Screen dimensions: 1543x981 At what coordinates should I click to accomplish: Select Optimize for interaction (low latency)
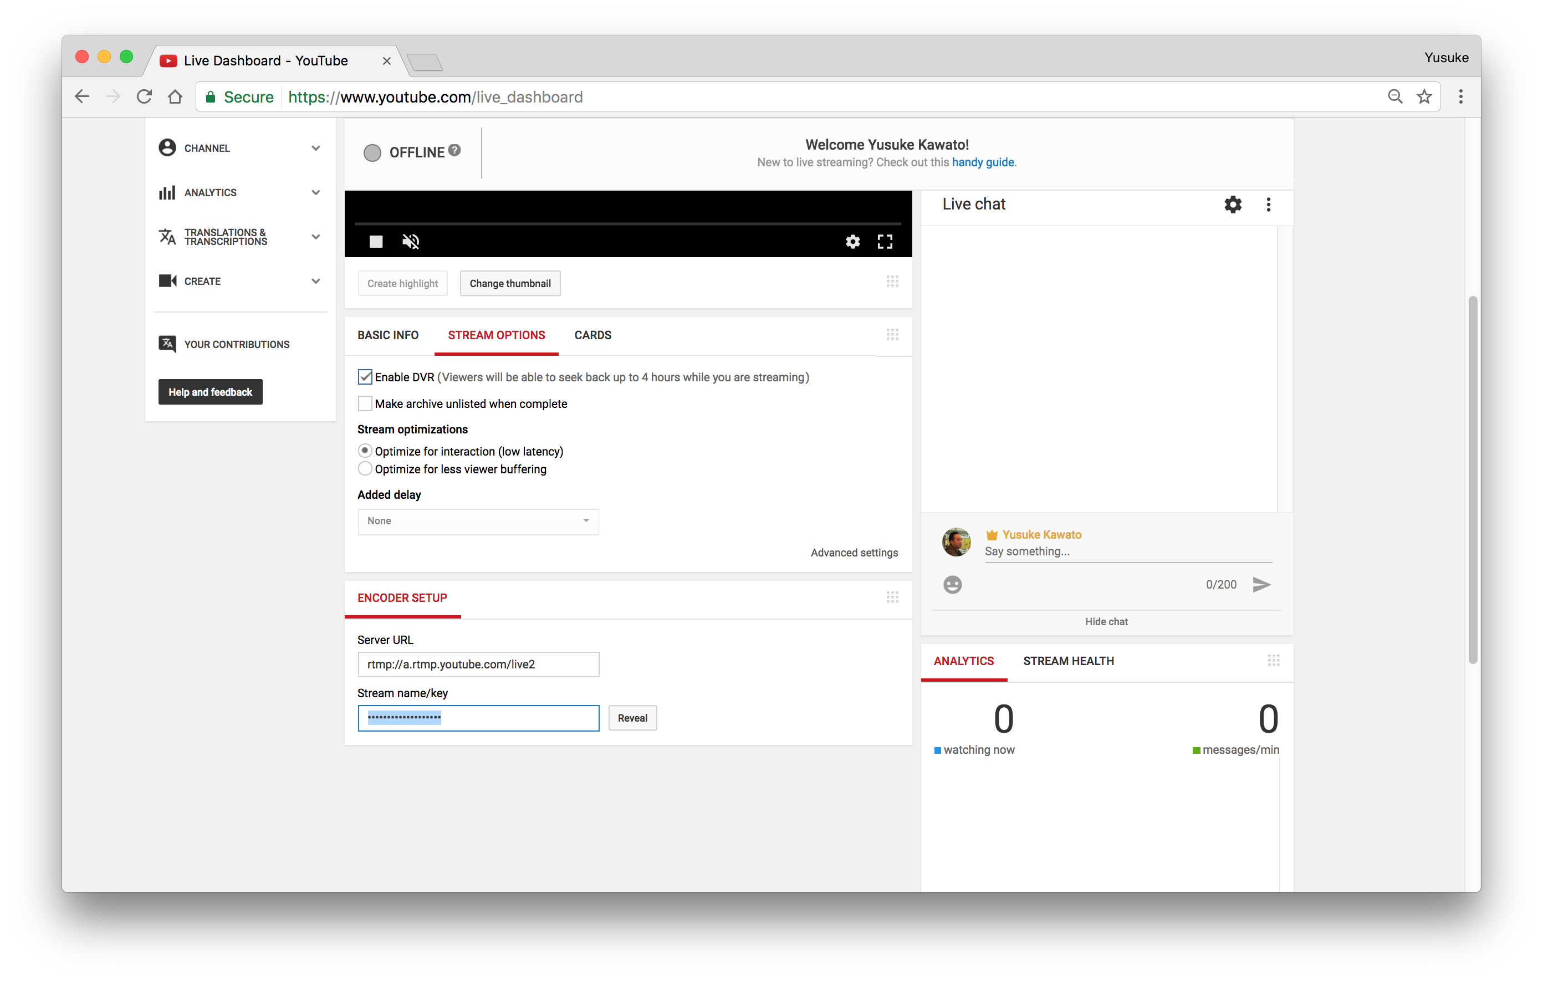(365, 451)
